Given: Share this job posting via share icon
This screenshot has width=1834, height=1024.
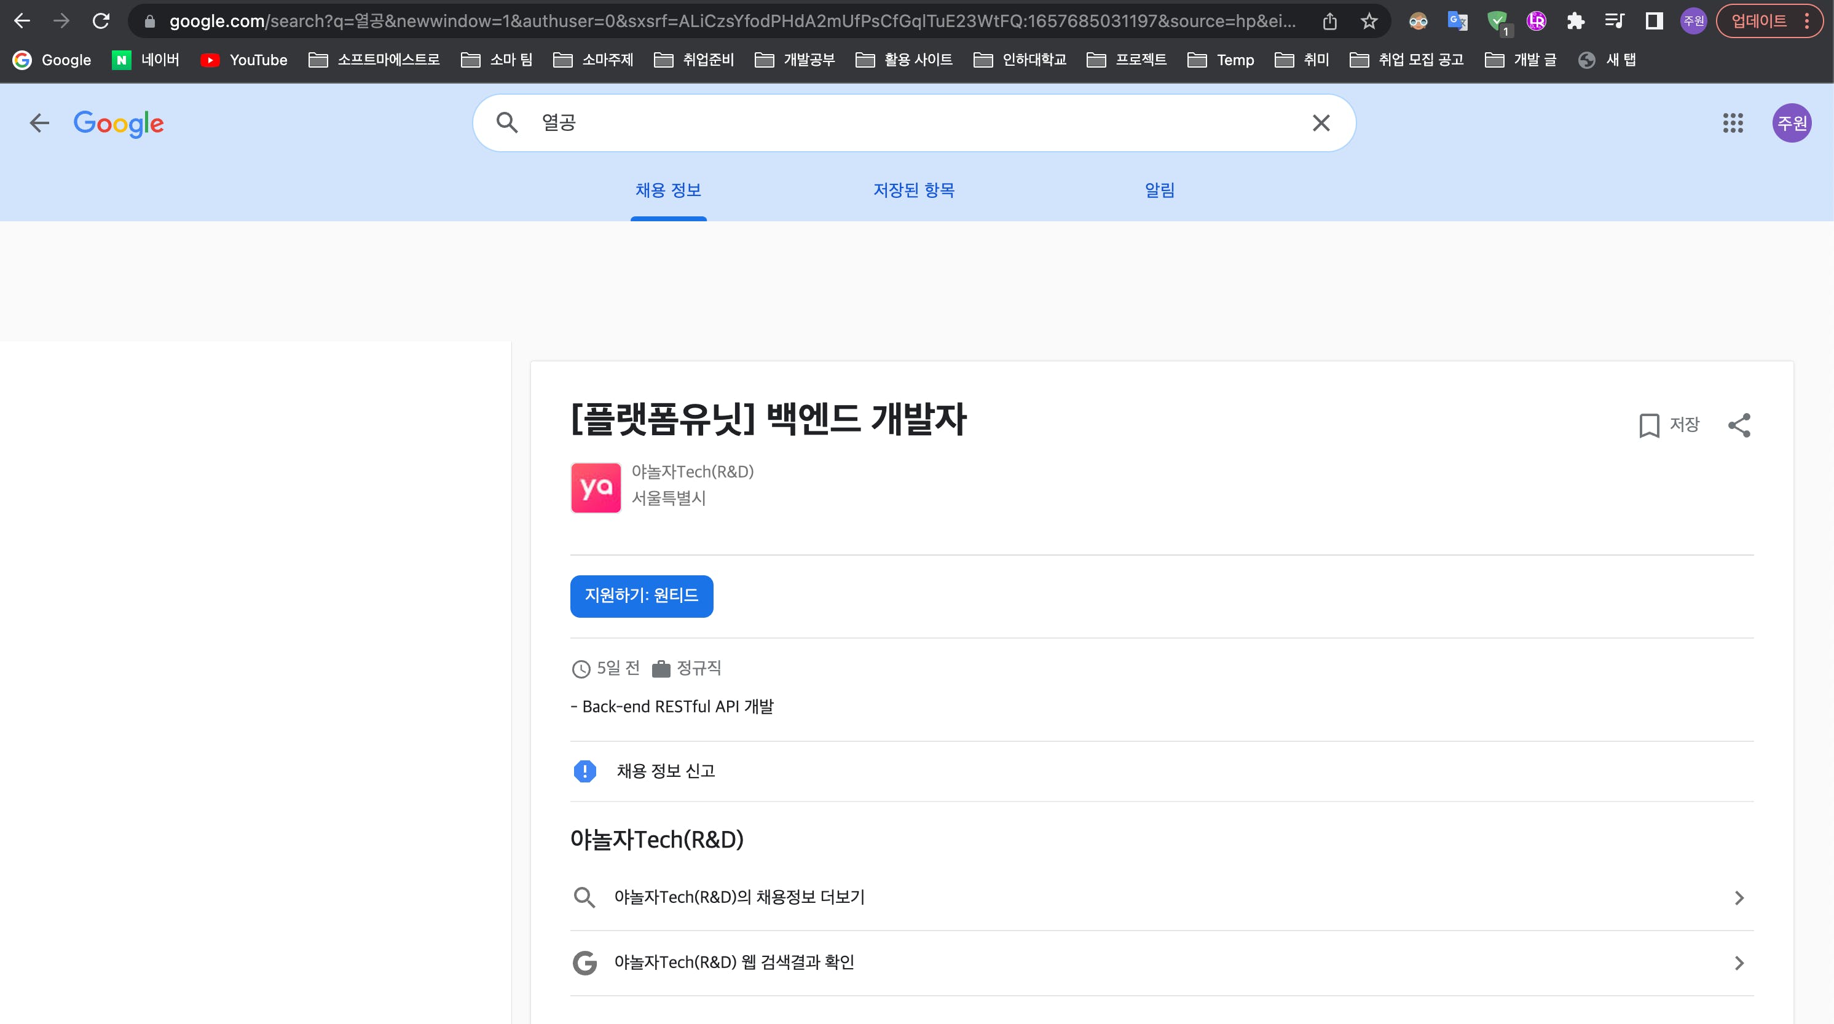Looking at the screenshot, I should click(1739, 425).
